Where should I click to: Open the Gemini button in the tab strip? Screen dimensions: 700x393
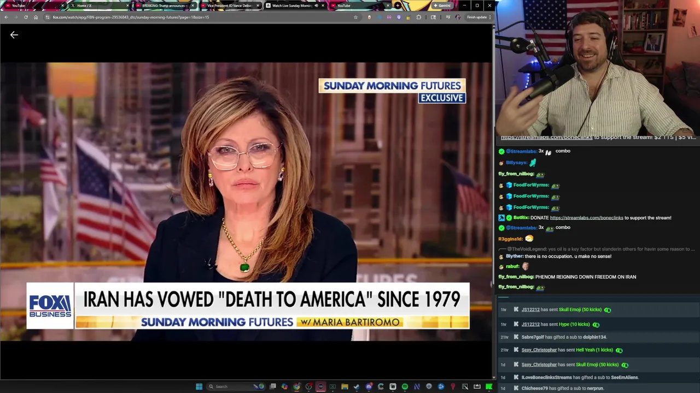click(x=442, y=5)
